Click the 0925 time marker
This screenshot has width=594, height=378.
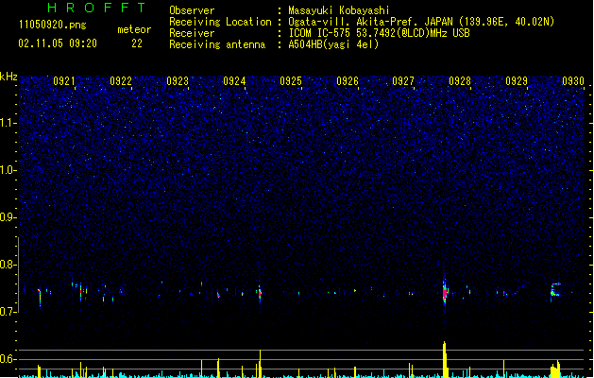(x=291, y=81)
